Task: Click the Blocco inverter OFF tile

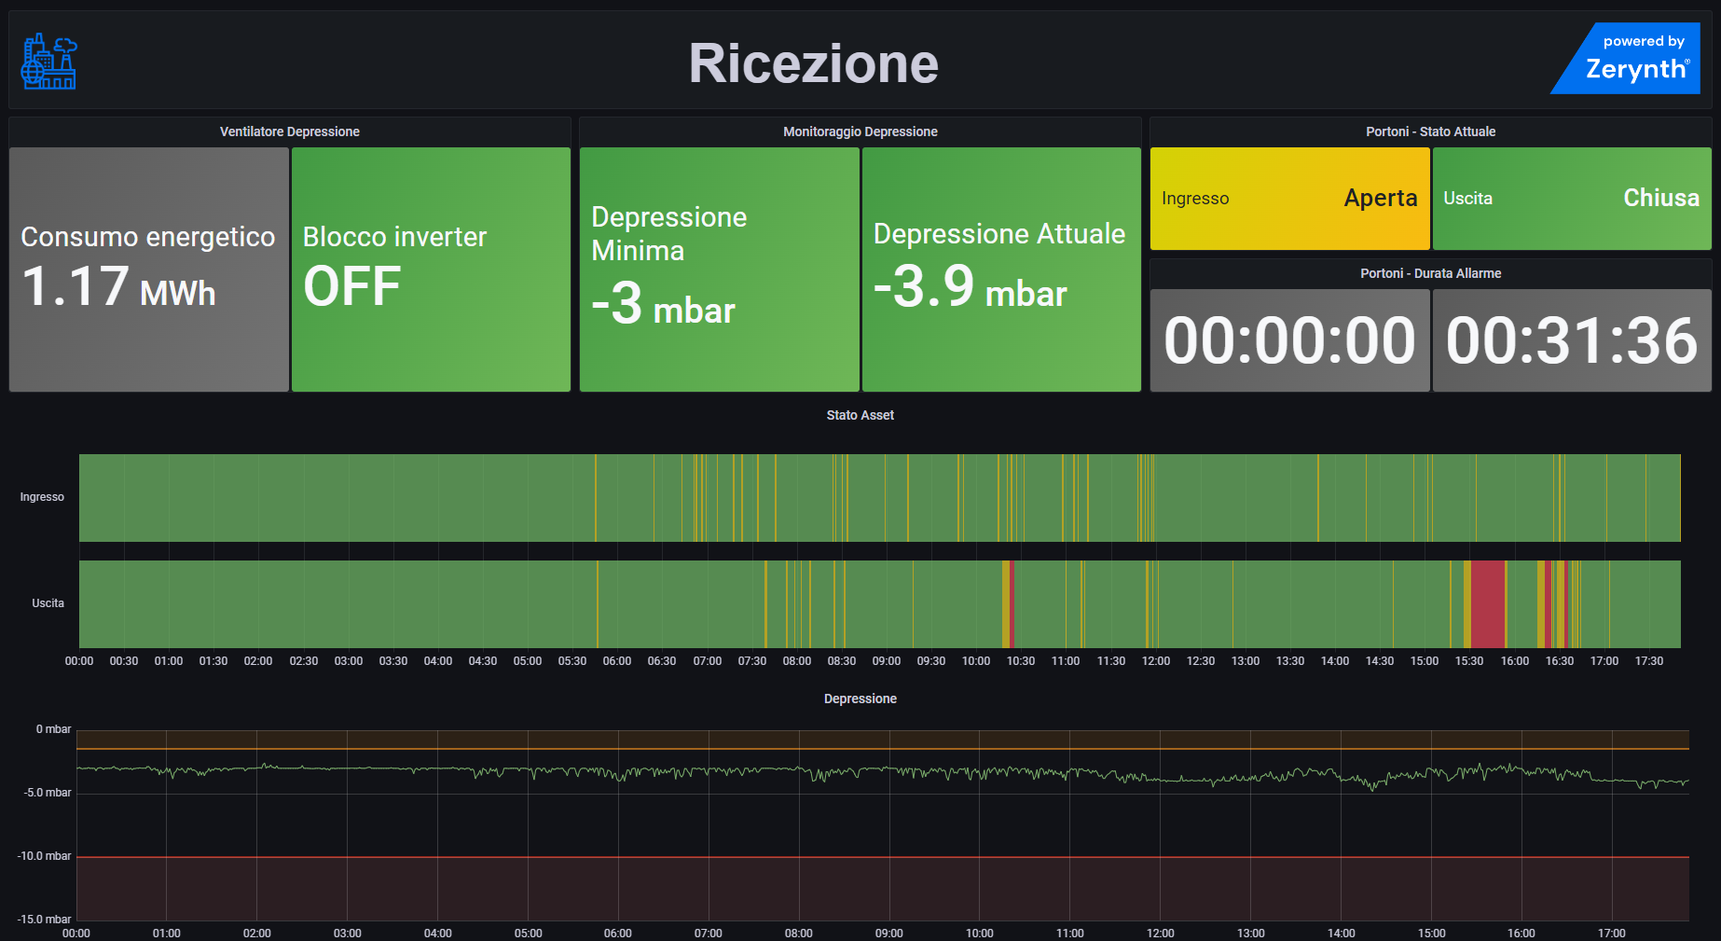Action: click(431, 270)
